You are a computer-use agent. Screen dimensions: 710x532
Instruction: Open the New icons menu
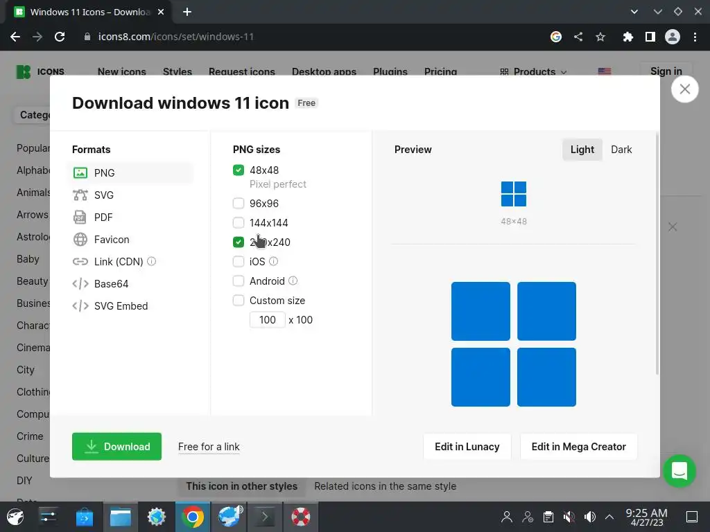click(122, 71)
